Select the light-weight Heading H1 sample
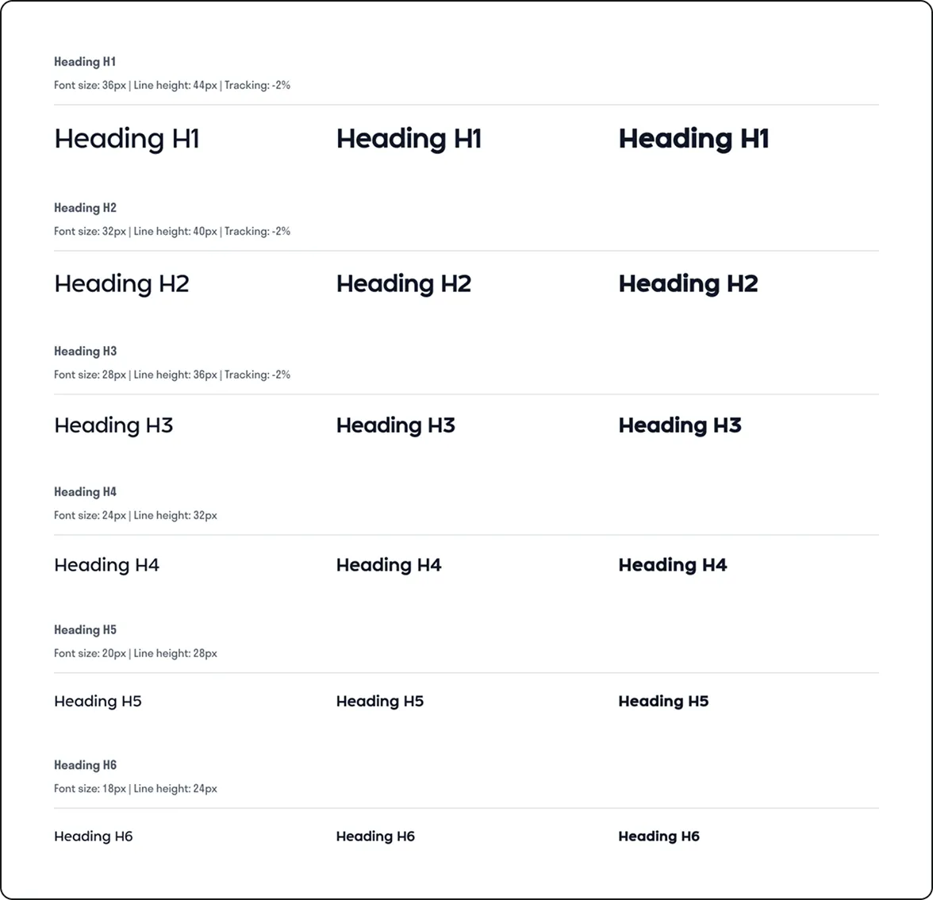The height and width of the screenshot is (900, 933). (127, 140)
